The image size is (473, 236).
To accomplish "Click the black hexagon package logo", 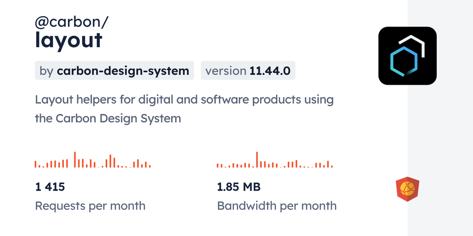I will point(407,55).
